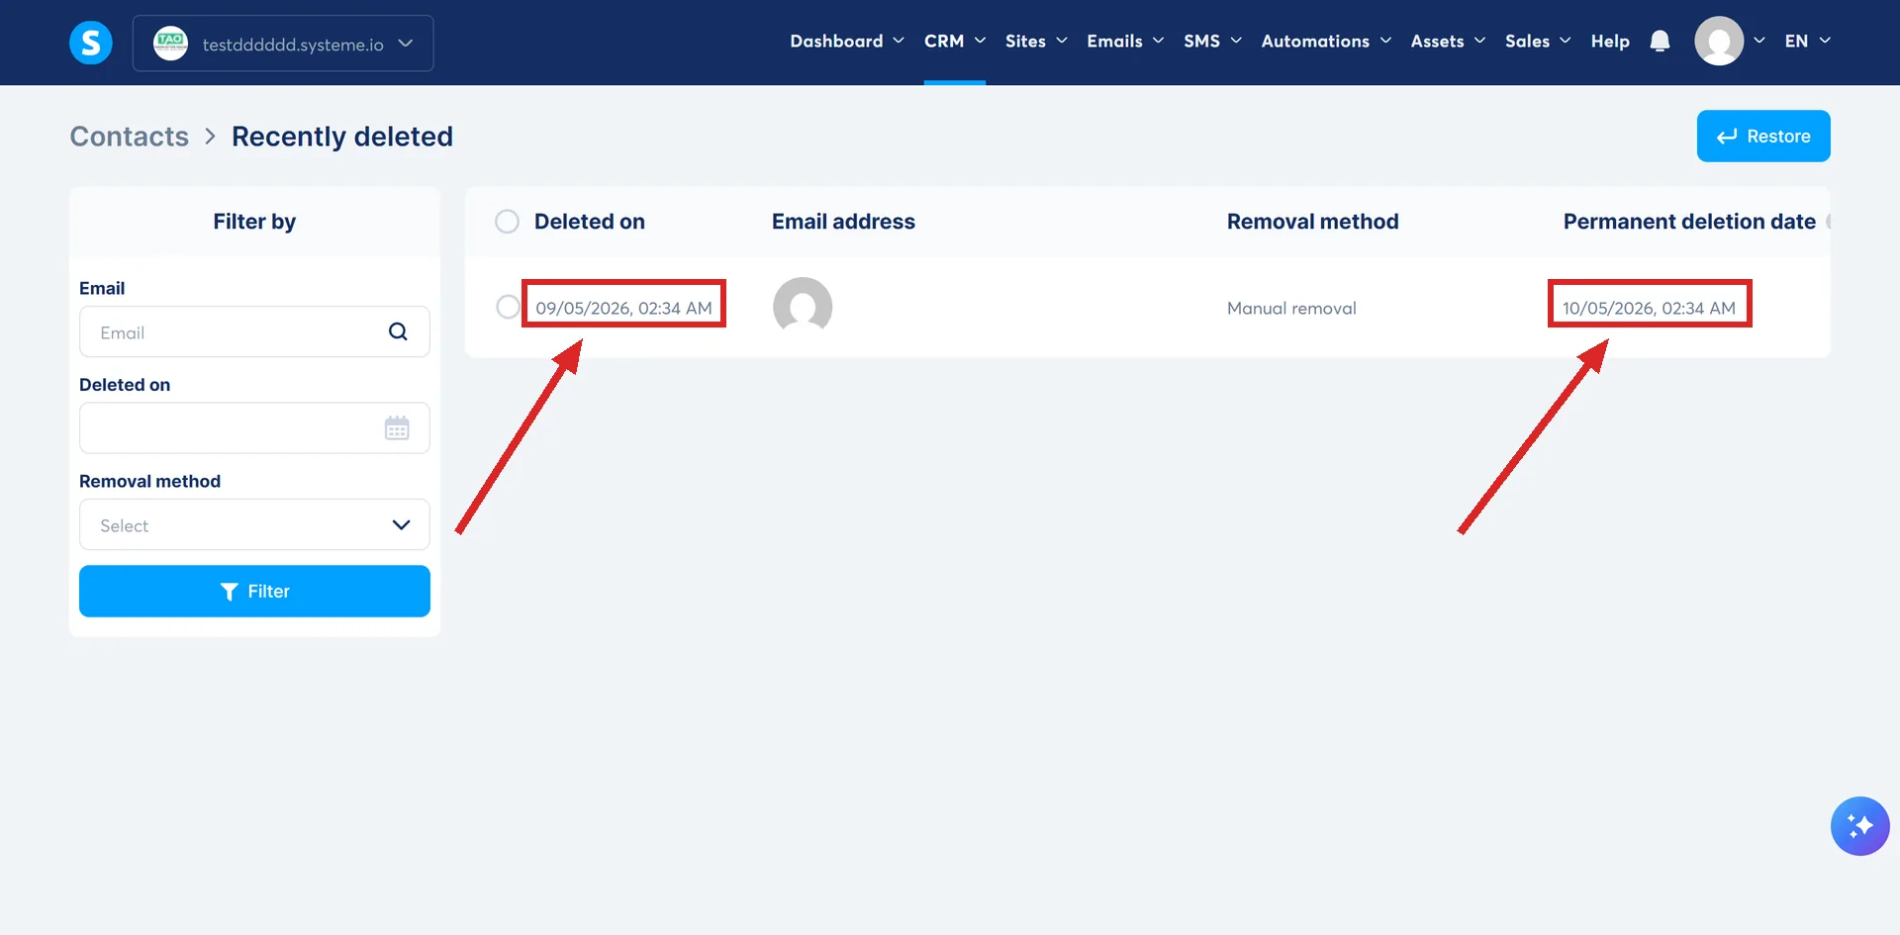Go back to Contacts breadcrumb
1900x935 pixels.
[130, 137]
